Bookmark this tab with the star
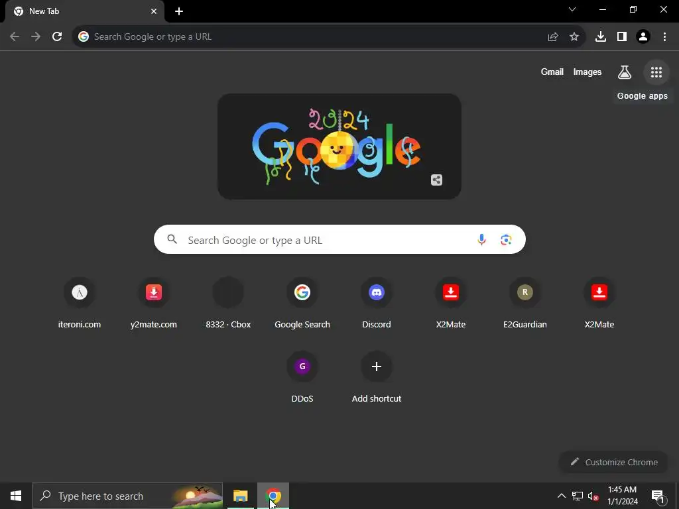 [574, 37]
